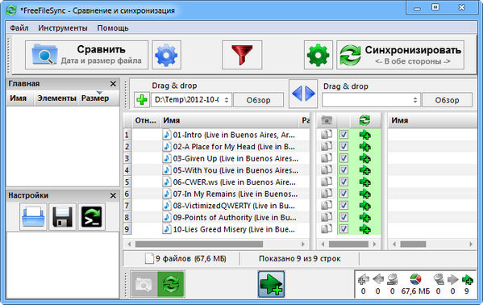Select file 05-With You

(x=235, y=170)
